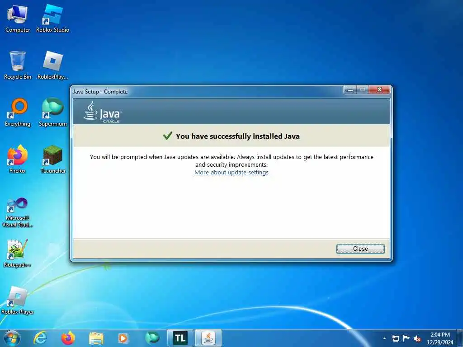The height and width of the screenshot is (347, 463).
Task: Open Roblox Studio desktop shortcut
Action: [x=52, y=18]
